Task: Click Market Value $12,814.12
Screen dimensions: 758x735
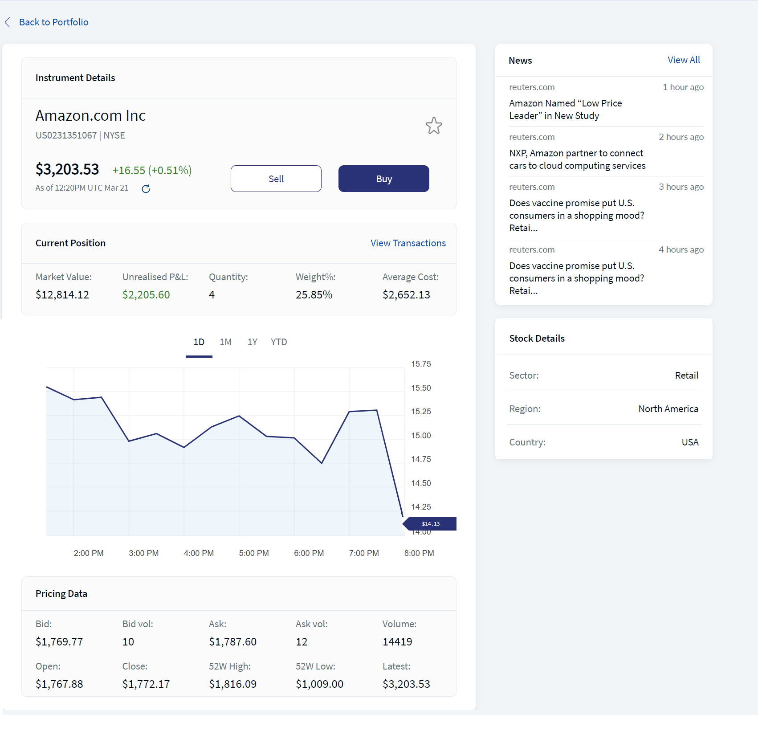Action: tap(62, 295)
